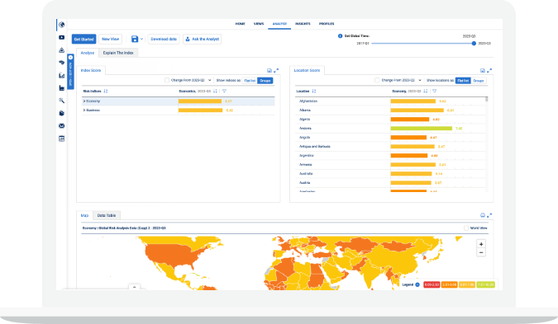Open the envelope mail icon in sidebar
The width and height of the screenshot is (558, 324).
(61, 126)
